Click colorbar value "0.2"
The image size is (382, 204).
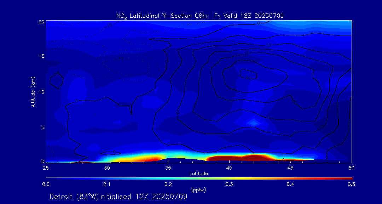(x=168, y=185)
